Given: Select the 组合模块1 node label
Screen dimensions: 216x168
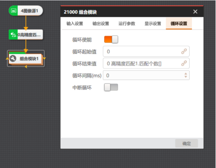Looking at the screenshot, I should 29,59.
